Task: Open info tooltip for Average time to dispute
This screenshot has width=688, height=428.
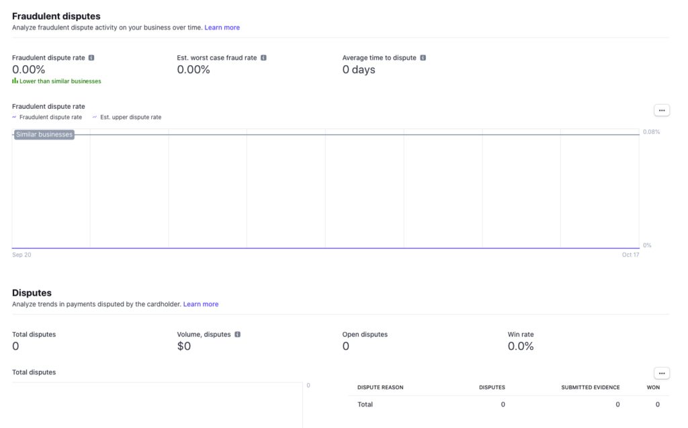Action: coord(423,58)
